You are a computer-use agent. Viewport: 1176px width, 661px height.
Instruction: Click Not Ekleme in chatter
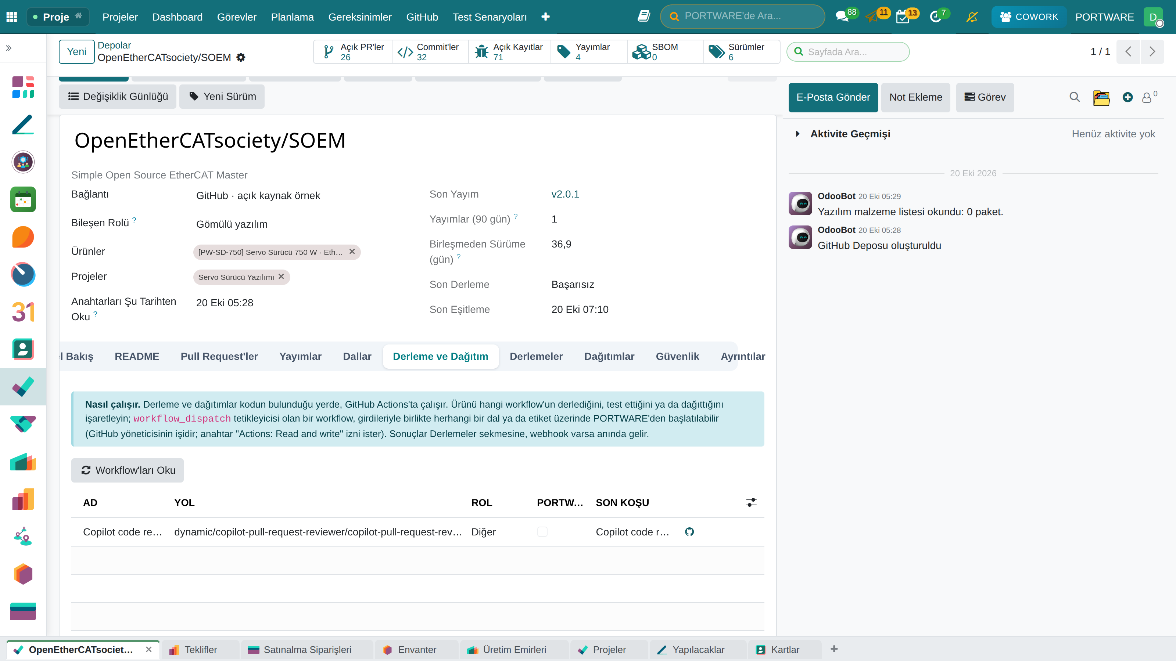pos(915,97)
